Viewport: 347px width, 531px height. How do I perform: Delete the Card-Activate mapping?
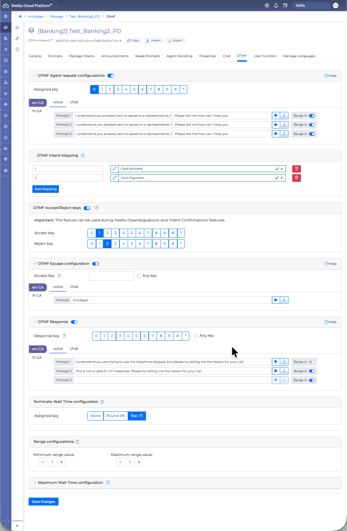pyautogui.click(x=296, y=169)
